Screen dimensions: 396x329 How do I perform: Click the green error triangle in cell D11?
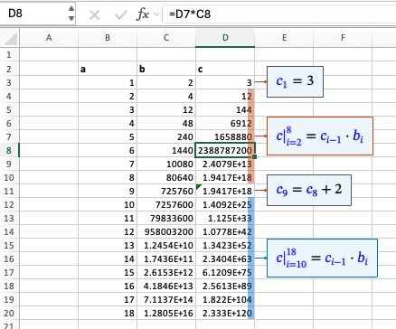coord(199,187)
